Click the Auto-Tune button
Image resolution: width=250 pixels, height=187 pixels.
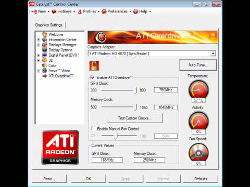(198, 65)
